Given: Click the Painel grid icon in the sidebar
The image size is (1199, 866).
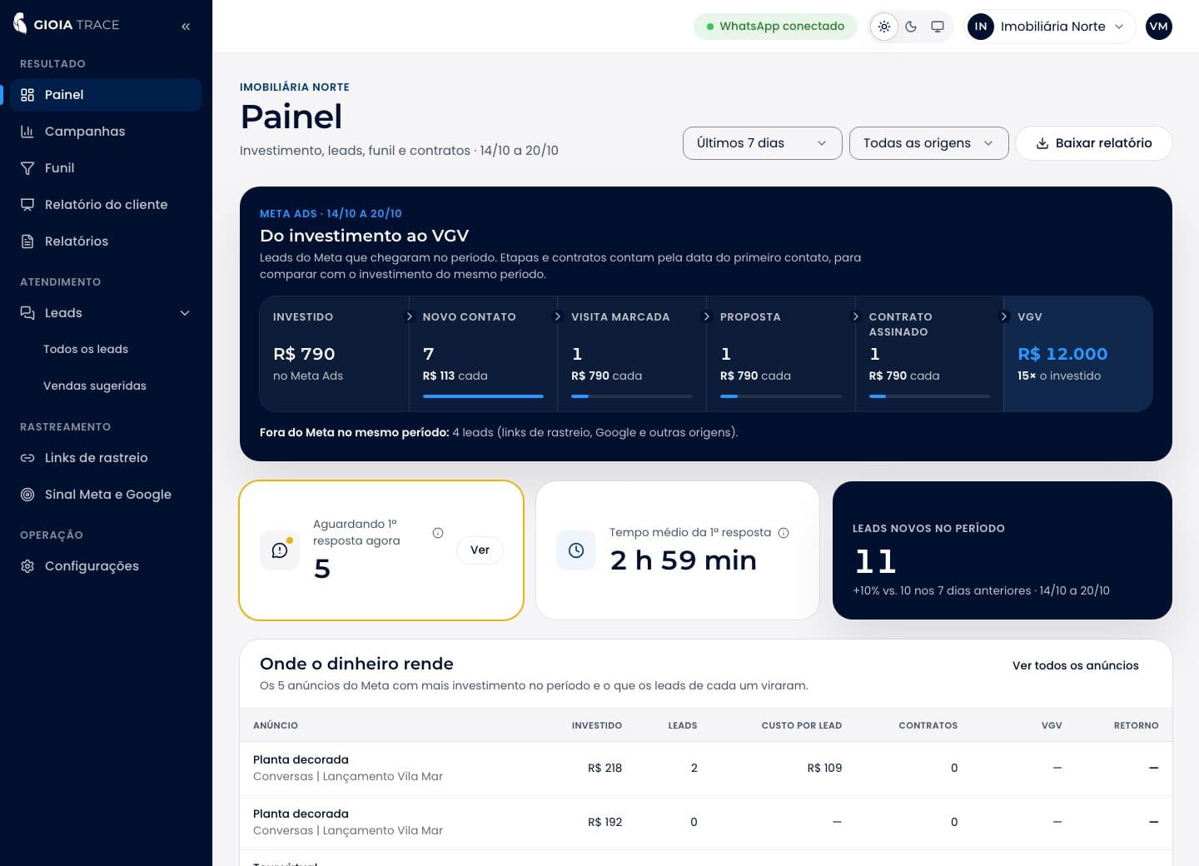Looking at the screenshot, I should click(x=27, y=95).
